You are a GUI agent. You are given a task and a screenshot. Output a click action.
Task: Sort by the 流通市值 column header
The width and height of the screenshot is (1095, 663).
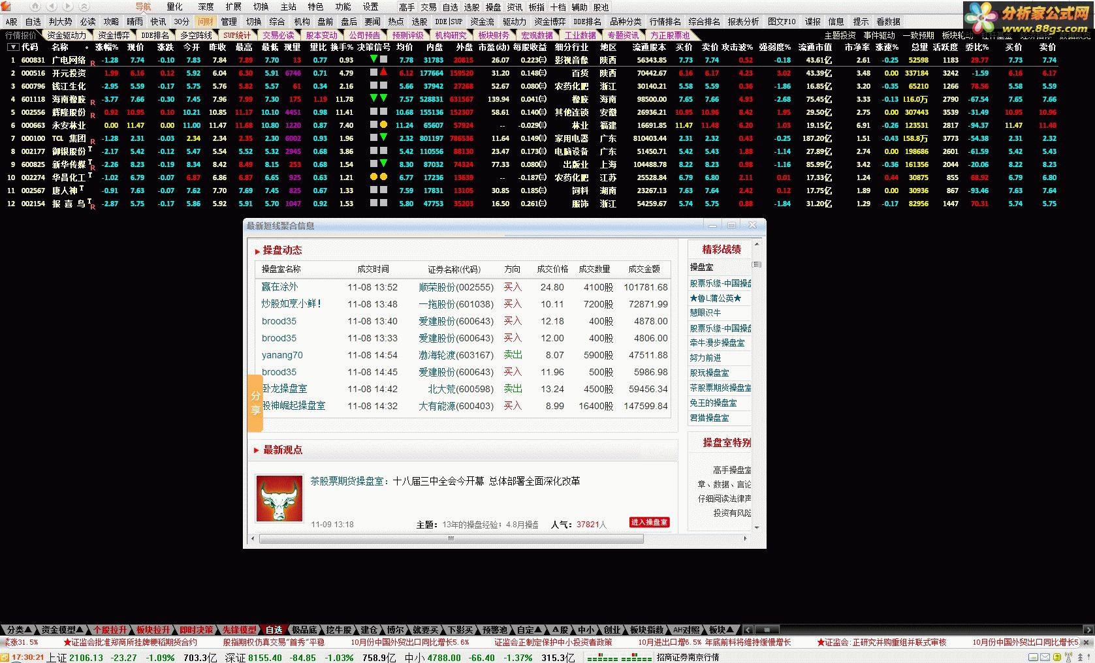point(815,47)
